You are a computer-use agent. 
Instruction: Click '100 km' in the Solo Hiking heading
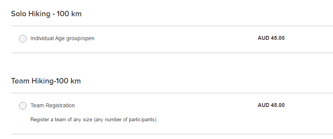[x=69, y=14]
